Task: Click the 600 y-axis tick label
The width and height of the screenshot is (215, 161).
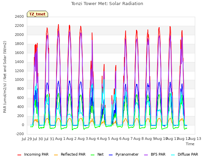Action: click(x=20, y=98)
